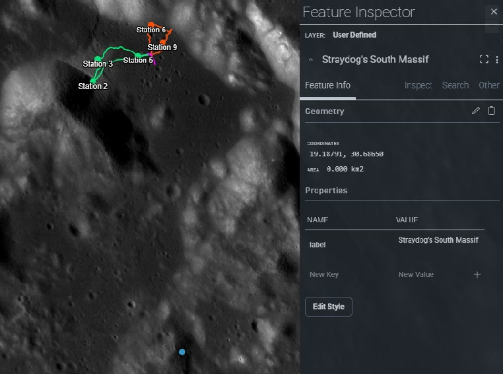Viewport: 503px width, 374px height.
Task: Open the feature's three-dot options menu
Action: coord(497,59)
